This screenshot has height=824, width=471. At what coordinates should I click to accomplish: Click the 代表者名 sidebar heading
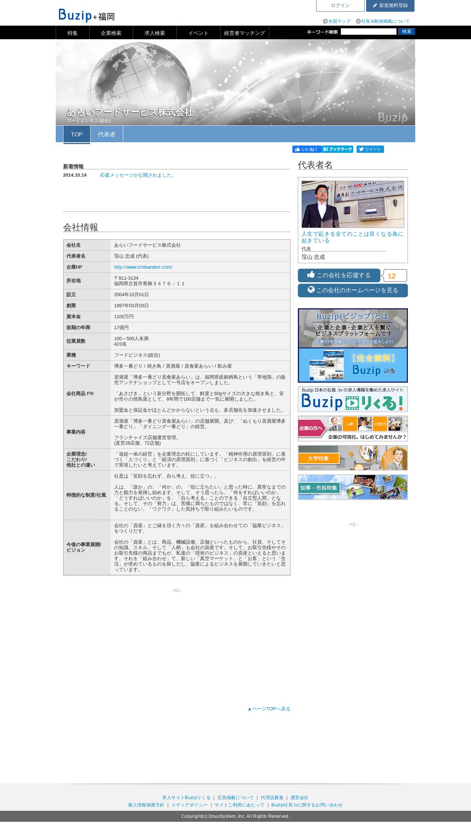(315, 165)
